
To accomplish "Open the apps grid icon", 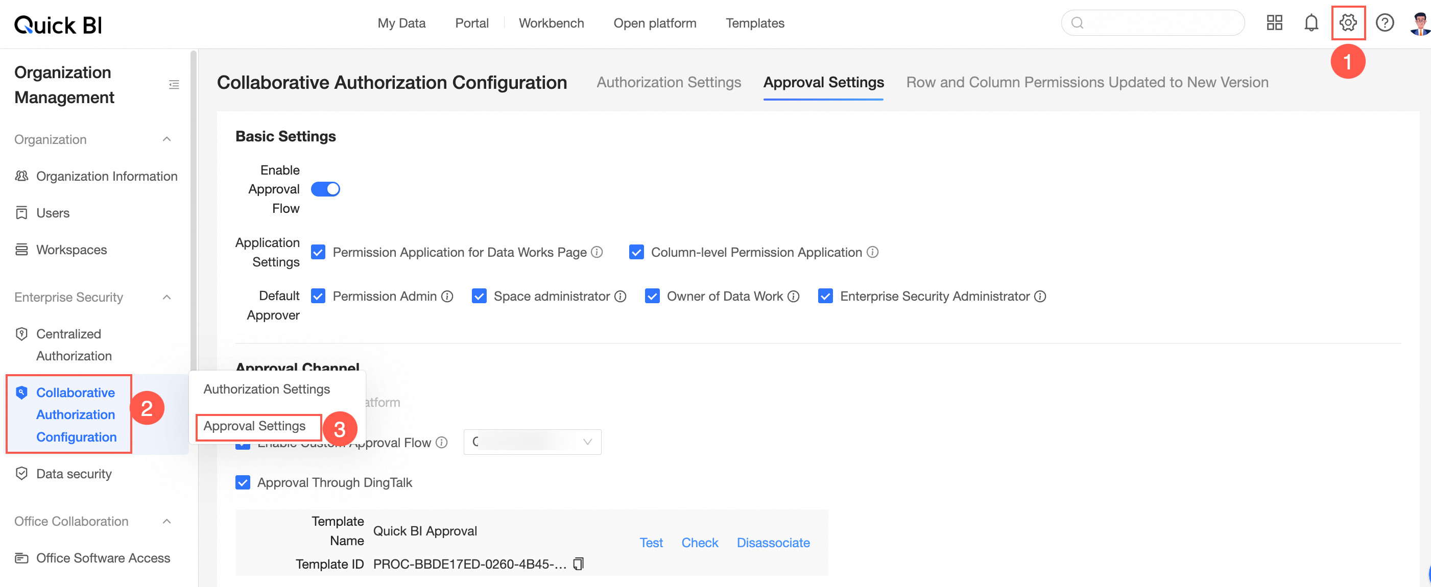I will (x=1274, y=23).
